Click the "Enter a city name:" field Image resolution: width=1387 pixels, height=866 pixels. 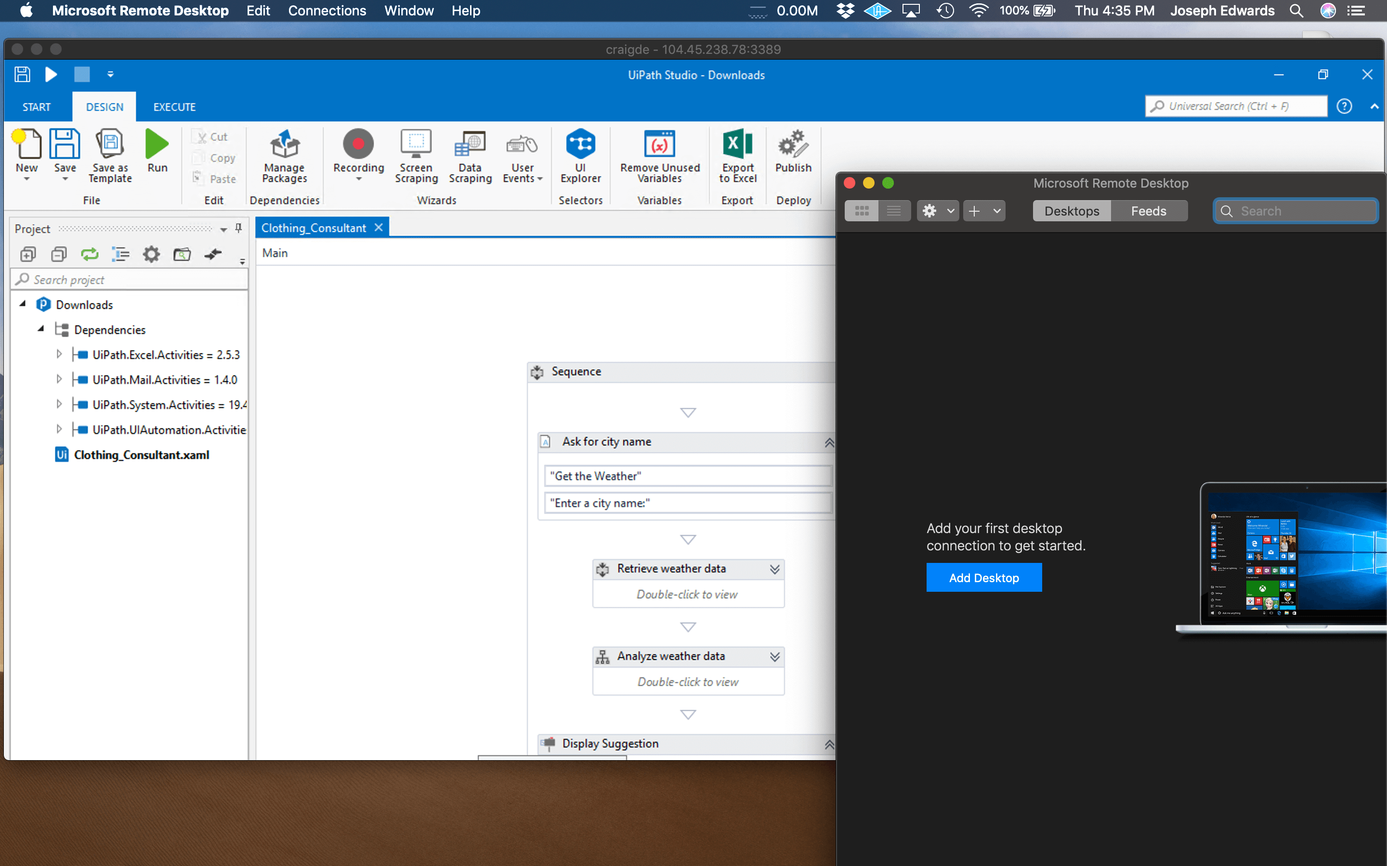point(688,503)
